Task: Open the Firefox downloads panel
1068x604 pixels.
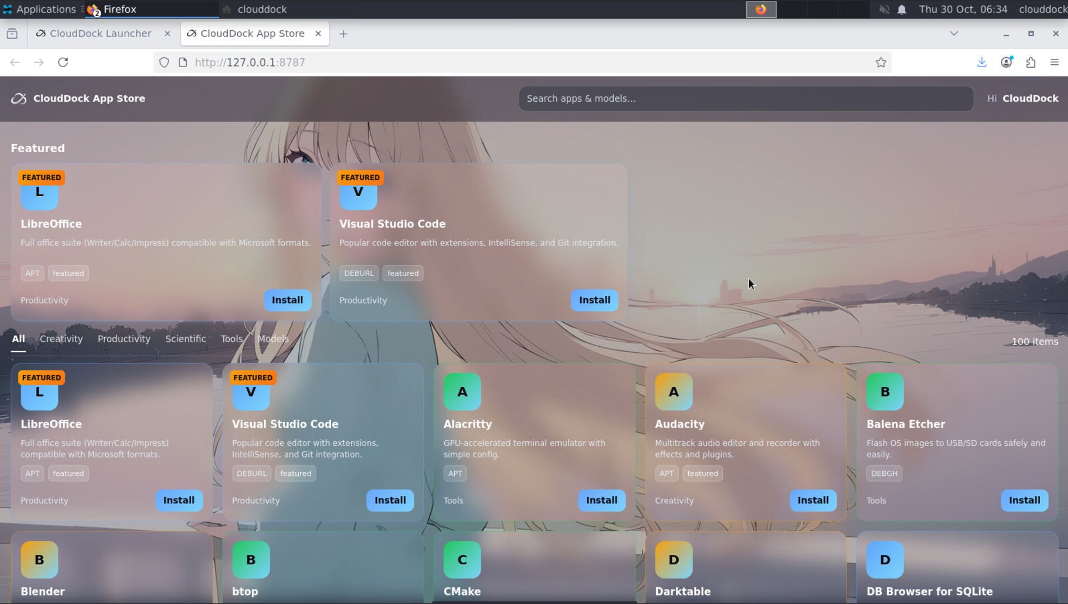Action: coord(982,62)
